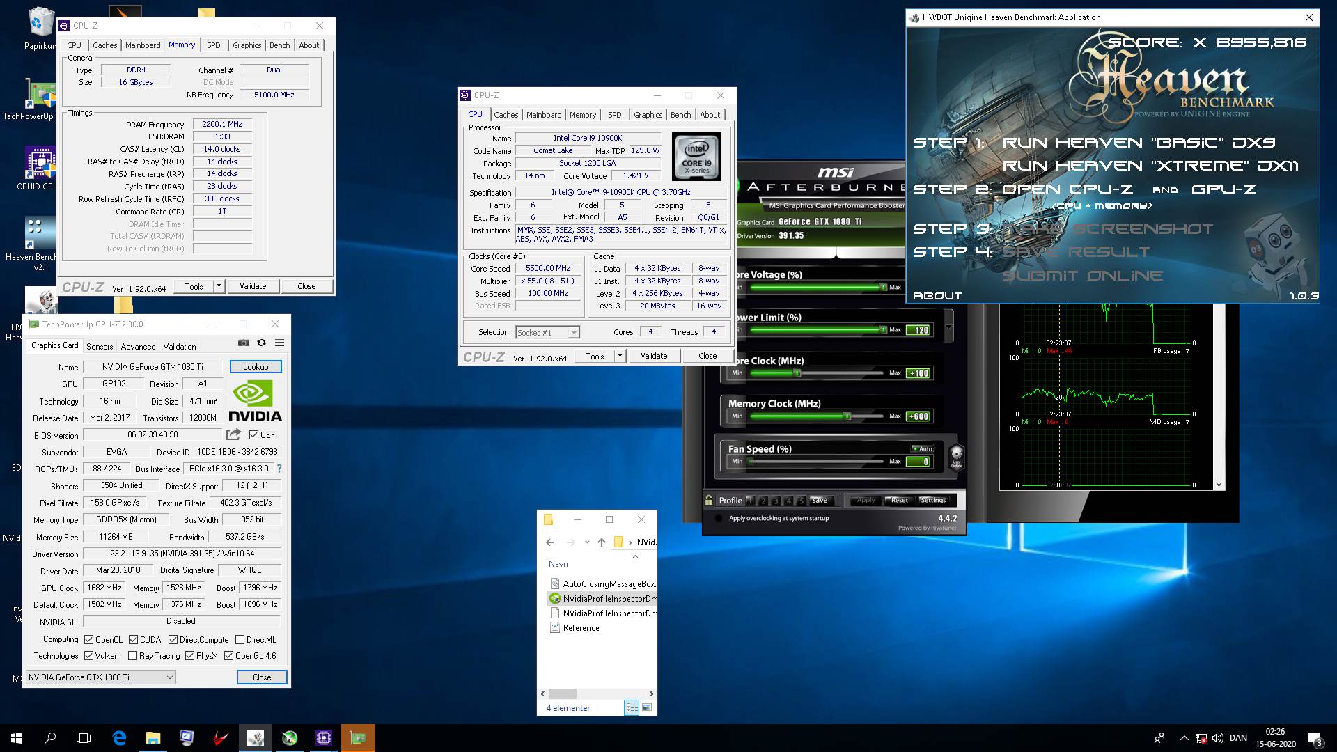Open Papirkurv recycle bin on desktop

point(40,28)
